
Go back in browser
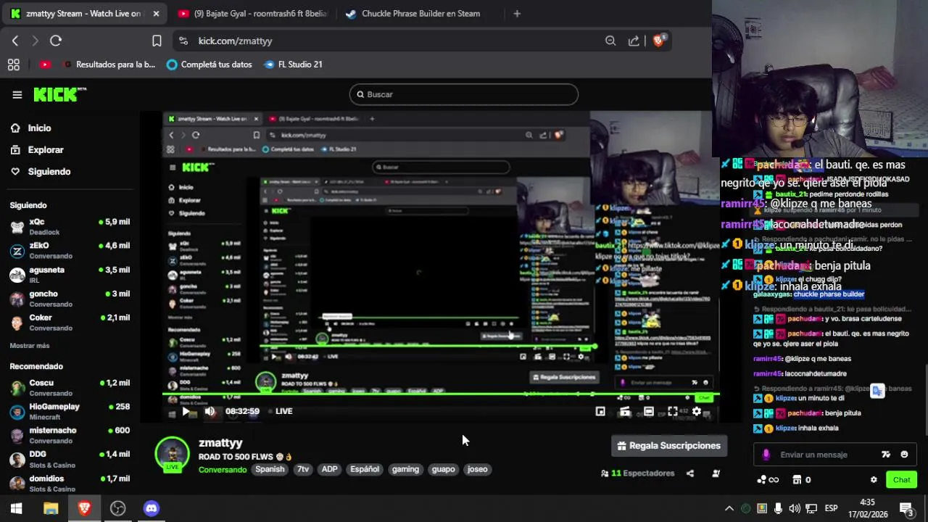click(x=15, y=41)
